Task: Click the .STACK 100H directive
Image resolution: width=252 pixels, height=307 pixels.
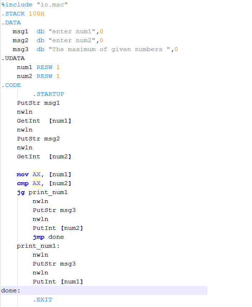Action: point(23,14)
